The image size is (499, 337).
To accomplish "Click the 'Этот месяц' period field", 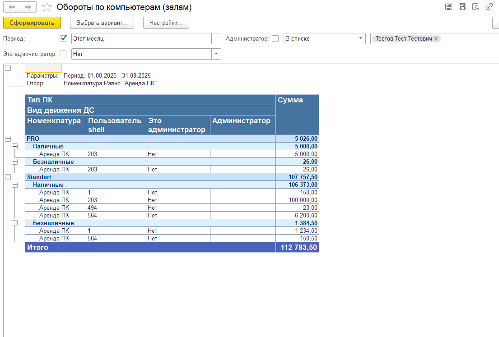I will 141,39.
